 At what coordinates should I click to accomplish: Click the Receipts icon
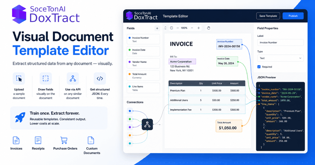38,140
